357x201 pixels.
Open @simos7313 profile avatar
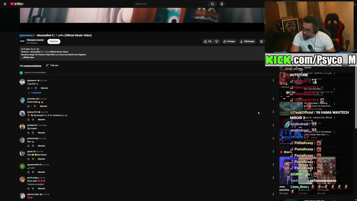coord(22,113)
